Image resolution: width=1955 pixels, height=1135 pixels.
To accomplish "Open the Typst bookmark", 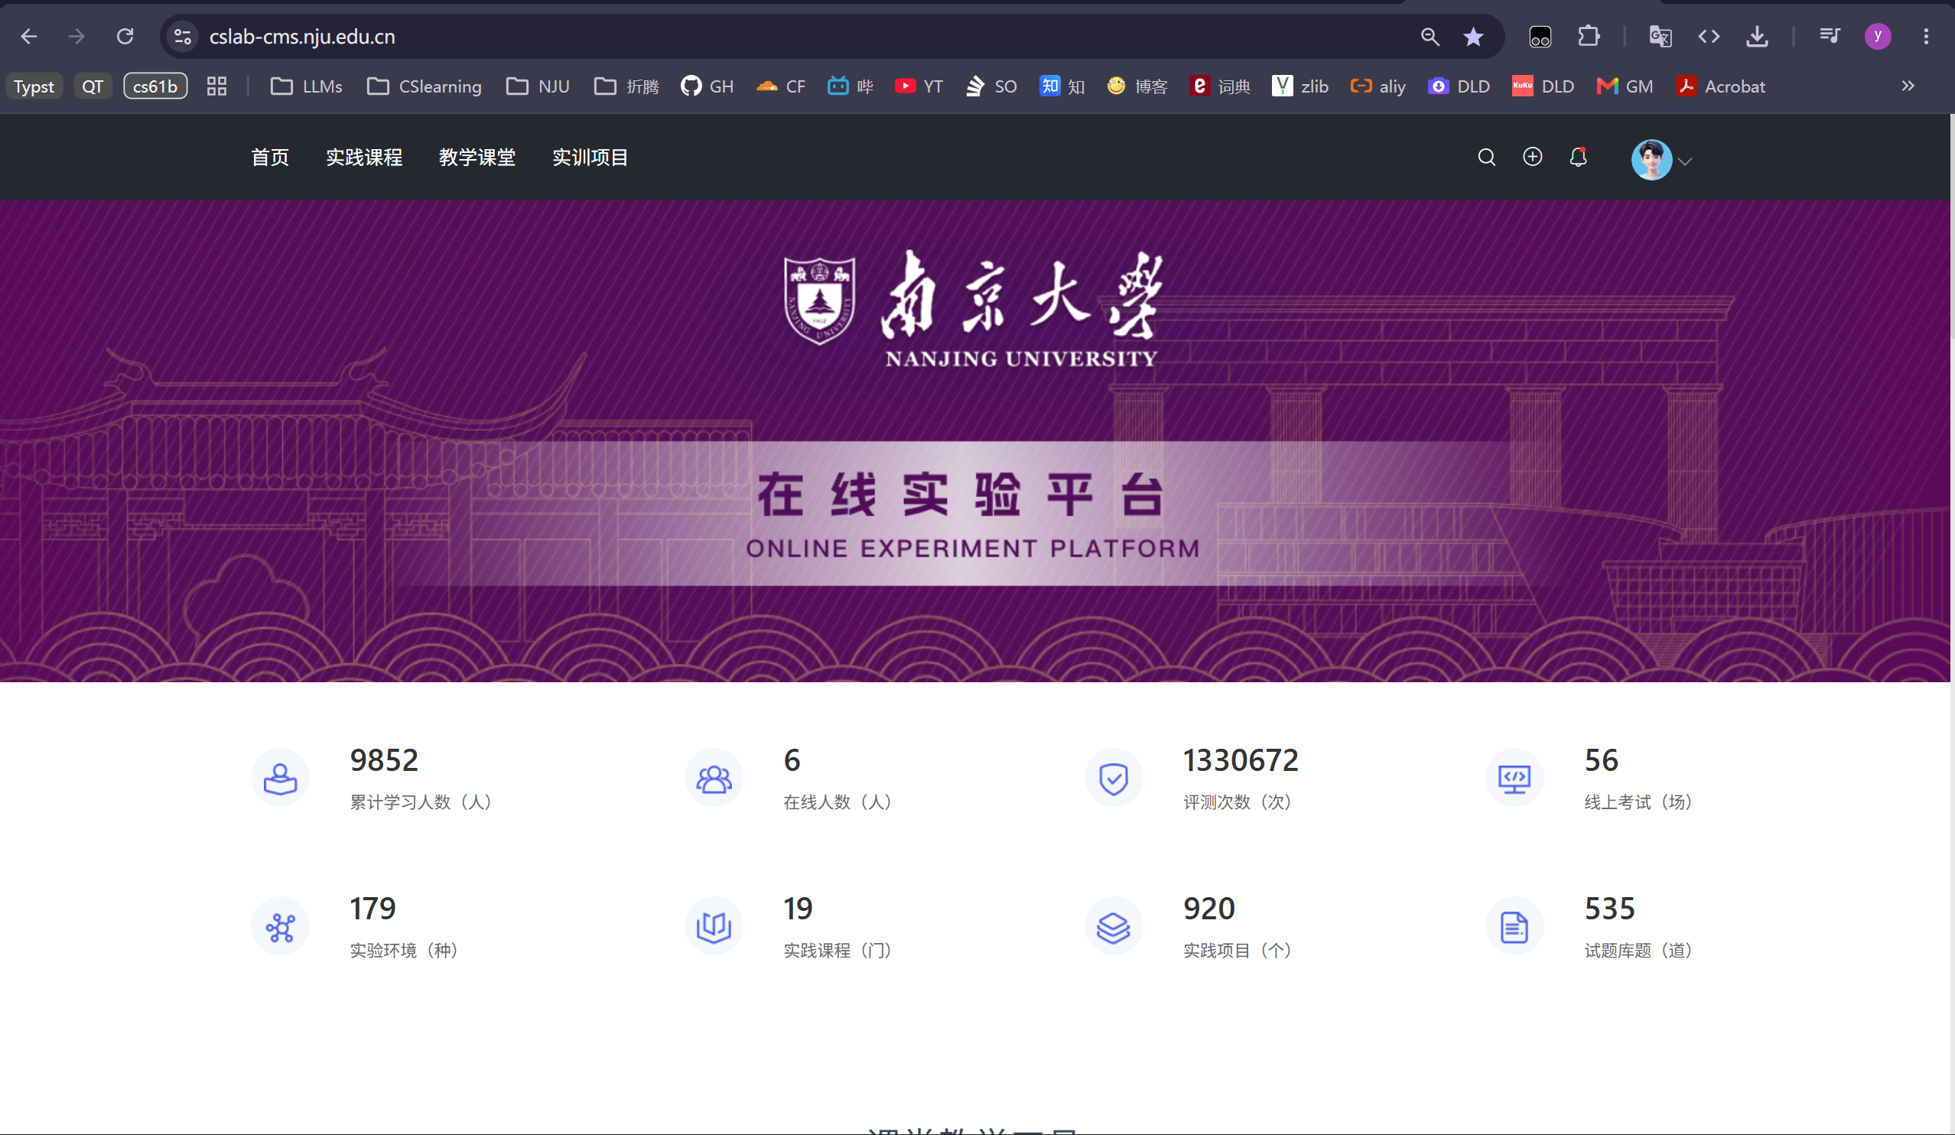I will [34, 86].
